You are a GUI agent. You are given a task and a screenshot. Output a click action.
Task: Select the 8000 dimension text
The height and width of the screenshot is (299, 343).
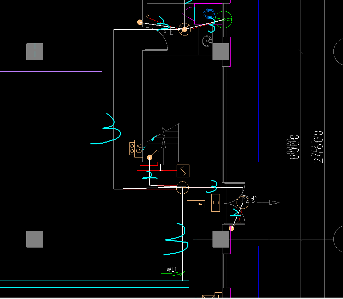coord(294,147)
